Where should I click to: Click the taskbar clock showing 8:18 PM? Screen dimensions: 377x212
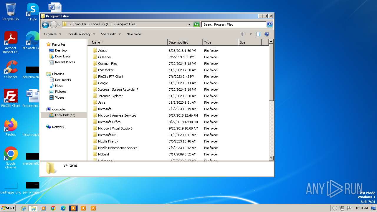(x=362, y=208)
